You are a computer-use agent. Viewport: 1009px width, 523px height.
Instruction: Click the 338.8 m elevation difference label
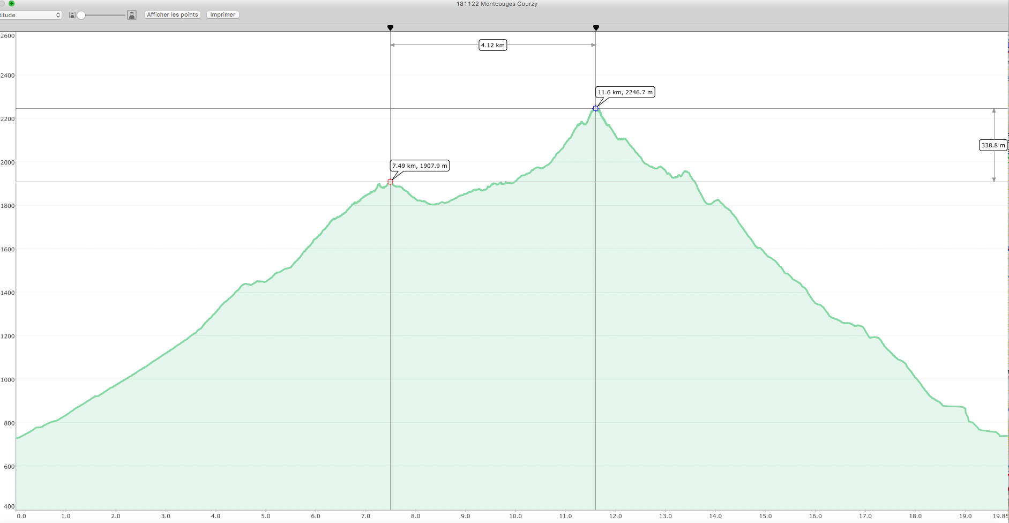(x=993, y=145)
